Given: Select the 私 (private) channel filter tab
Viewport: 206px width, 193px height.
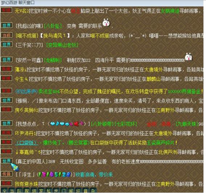Looking at the screenshot, I should (49, 190).
